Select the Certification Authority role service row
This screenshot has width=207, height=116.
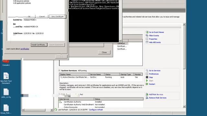point(101,102)
